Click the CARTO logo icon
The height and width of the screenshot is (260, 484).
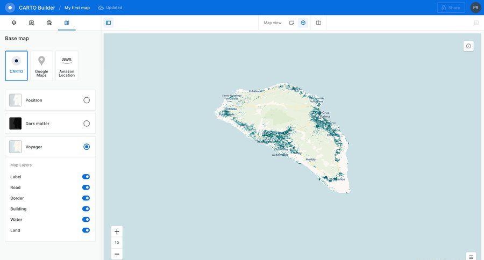pyautogui.click(x=10, y=8)
